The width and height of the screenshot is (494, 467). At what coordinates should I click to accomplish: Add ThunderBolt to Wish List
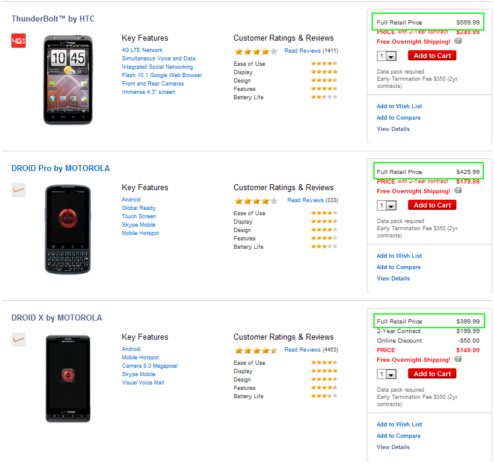pyautogui.click(x=399, y=106)
